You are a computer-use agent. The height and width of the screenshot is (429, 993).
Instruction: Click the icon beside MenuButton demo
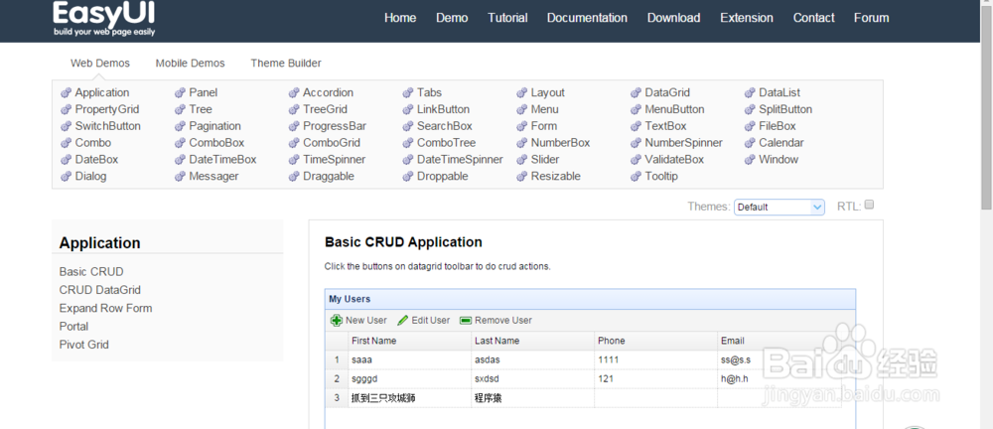tap(636, 109)
